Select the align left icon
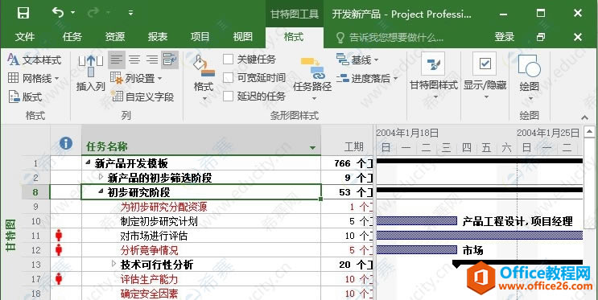Screen dimensions: 598x300 click(x=117, y=60)
